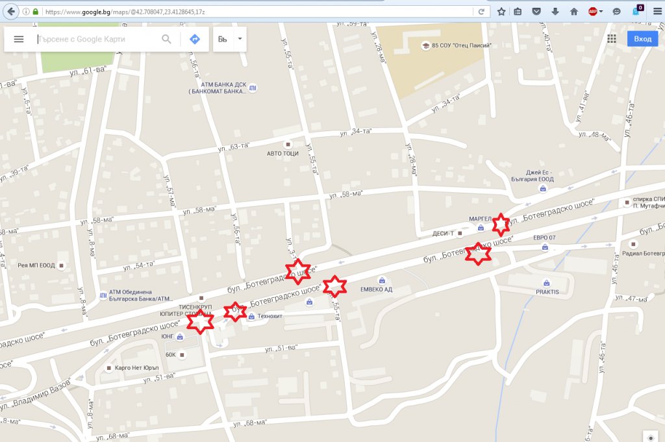Save page to Pocket
Image resolution: width=665 pixels, height=442 pixels.
click(536, 12)
